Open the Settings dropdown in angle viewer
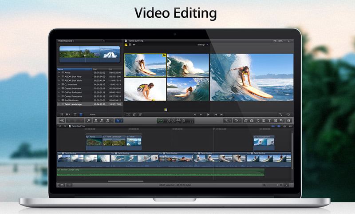Screen dimensions: 355x214 (202, 45)
